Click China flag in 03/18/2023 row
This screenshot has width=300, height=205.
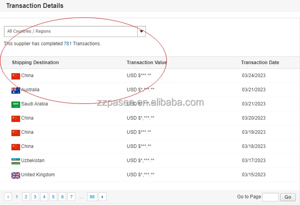point(16,147)
